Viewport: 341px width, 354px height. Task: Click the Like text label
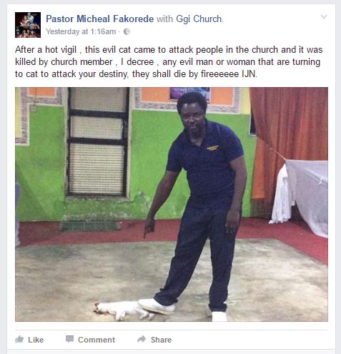pyautogui.click(x=36, y=340)
